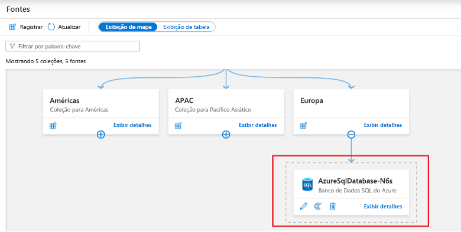
Task: Collapse the Europa collection minus button
Action: 351,135
